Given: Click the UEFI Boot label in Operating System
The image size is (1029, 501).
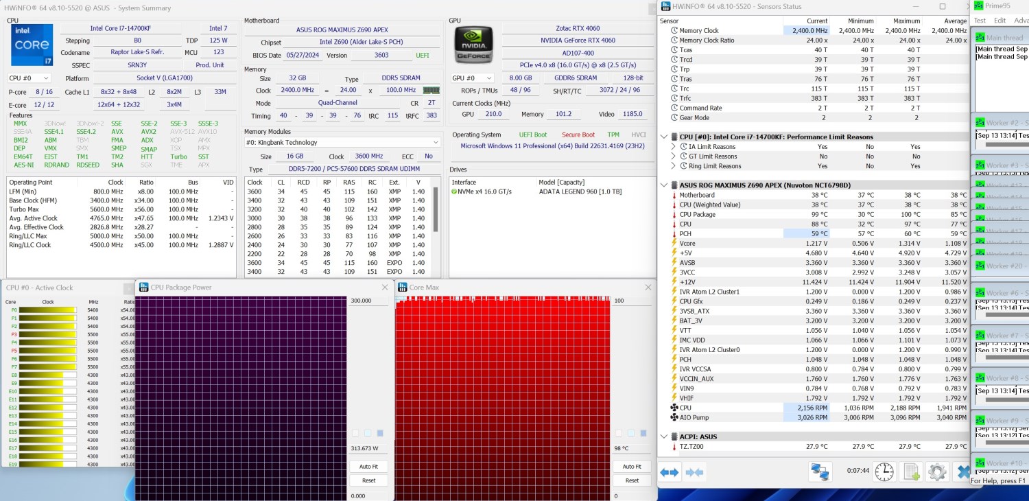Looking at the screenshot, I should coord(533,135).
